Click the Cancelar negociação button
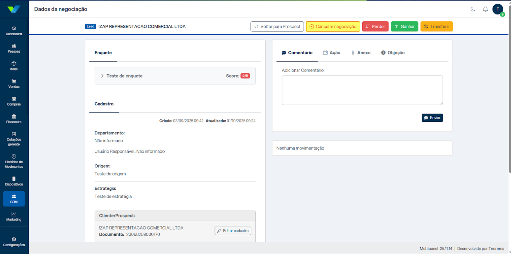The height and width of the screenshot is (254, 511). tap(333, 26)
